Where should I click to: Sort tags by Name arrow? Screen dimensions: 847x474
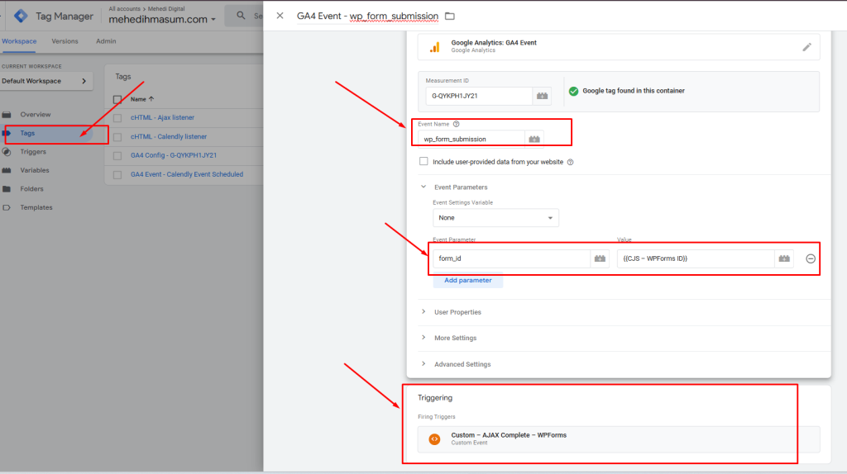[151, 99]
